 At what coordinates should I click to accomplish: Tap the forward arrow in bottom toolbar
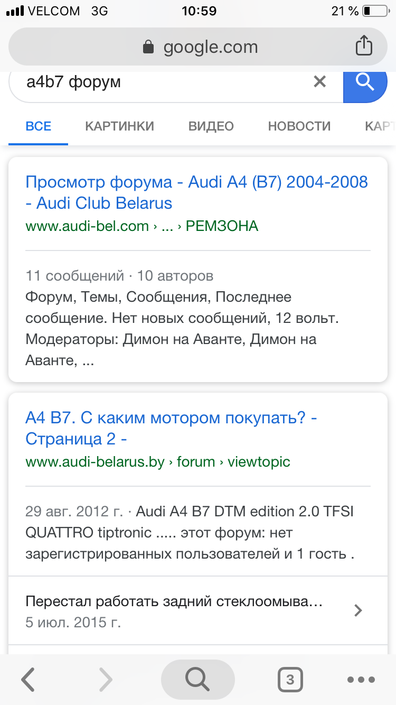point(106,680)
